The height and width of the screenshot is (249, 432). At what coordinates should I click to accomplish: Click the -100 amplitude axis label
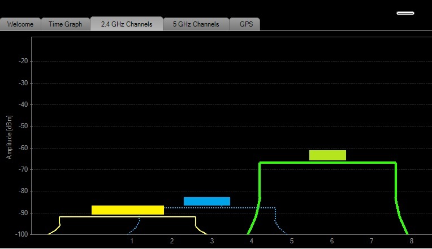point(21,234)
